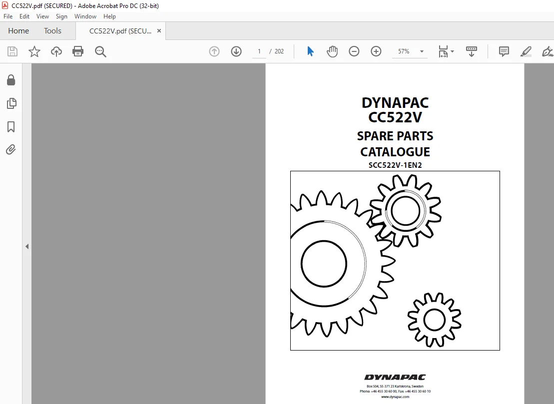Activate the Hand pan tool
Image resolution: width=554 pixels, height=404 pixels.
(332, 51)
